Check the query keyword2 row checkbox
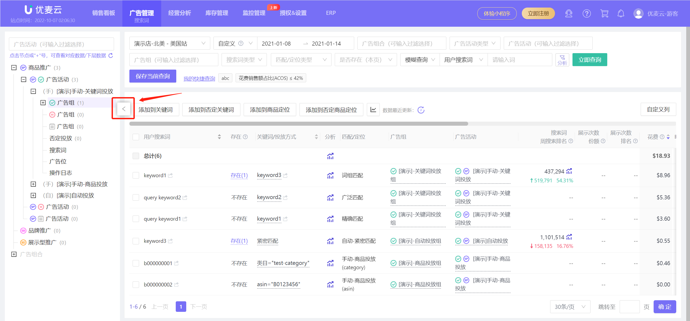690x321 pixels. 136,198
